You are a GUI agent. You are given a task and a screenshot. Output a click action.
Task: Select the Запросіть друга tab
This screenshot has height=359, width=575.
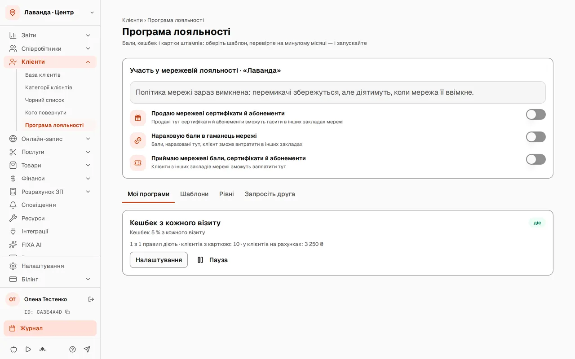[x=270, y=194]
